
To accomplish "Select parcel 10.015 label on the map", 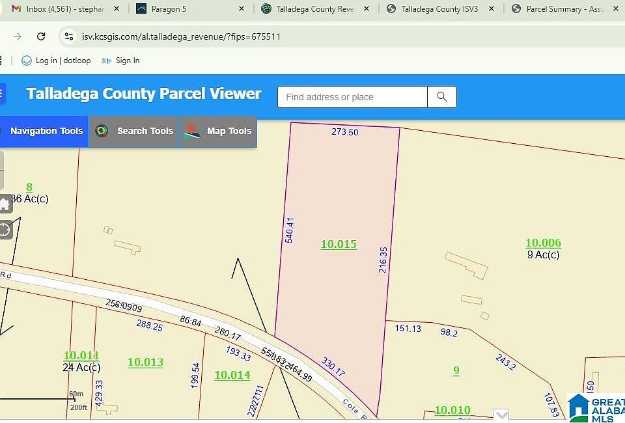I will [x=339, y=244].
